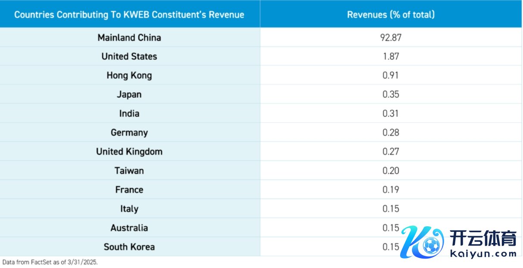523x268 pixels.
Task: Select the 'France' cell
Action: (x=129, y=190)
